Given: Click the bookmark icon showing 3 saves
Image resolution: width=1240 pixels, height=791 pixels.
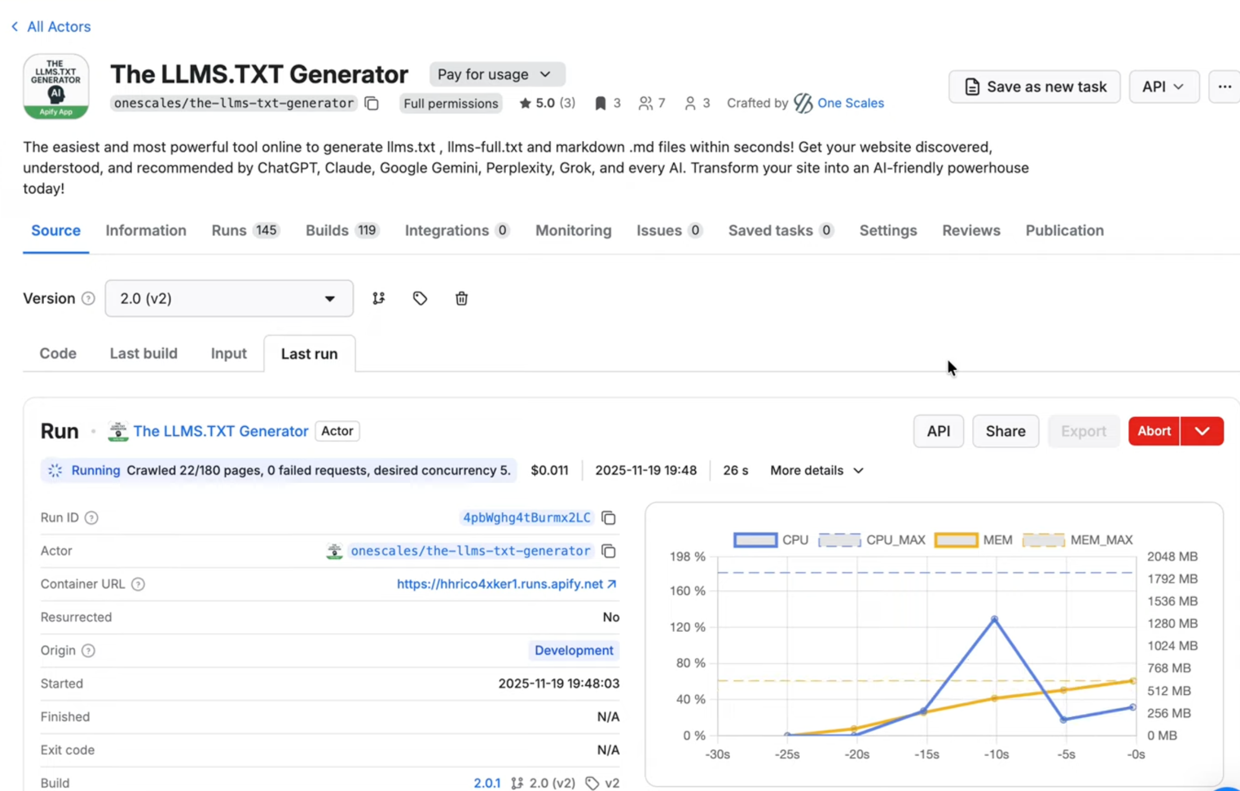Looking at the screenshot, I should 600,103.
